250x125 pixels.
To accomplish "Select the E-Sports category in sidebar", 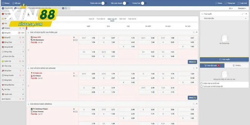I will [7, 99].
